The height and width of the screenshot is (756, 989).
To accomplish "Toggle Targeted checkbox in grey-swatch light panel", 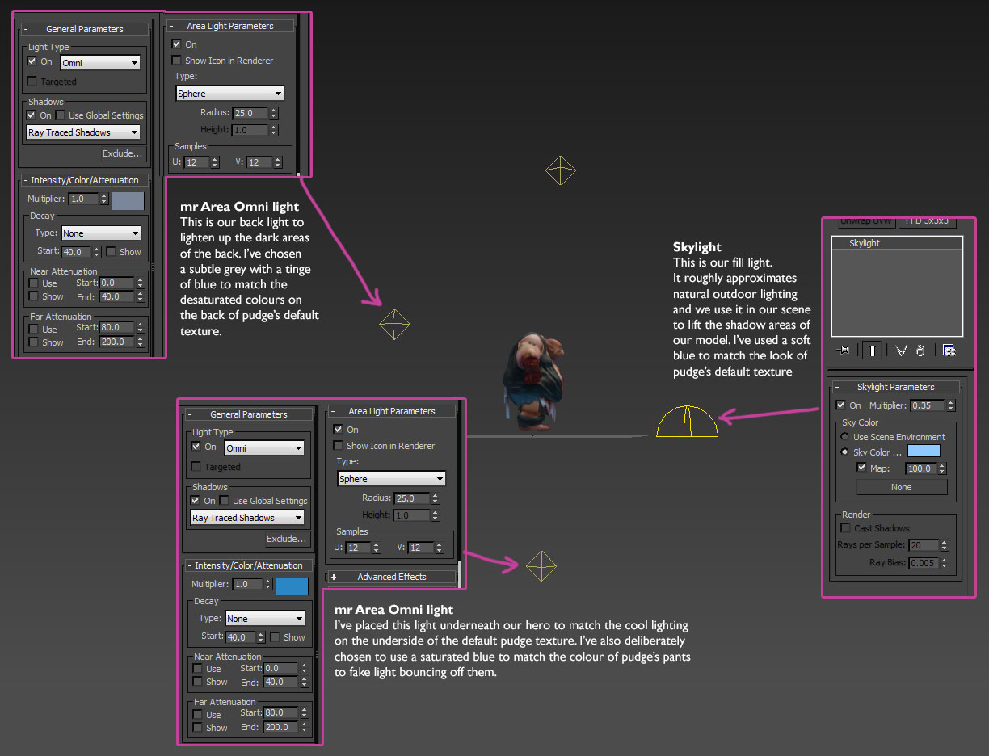I will [x=32, y=82].
